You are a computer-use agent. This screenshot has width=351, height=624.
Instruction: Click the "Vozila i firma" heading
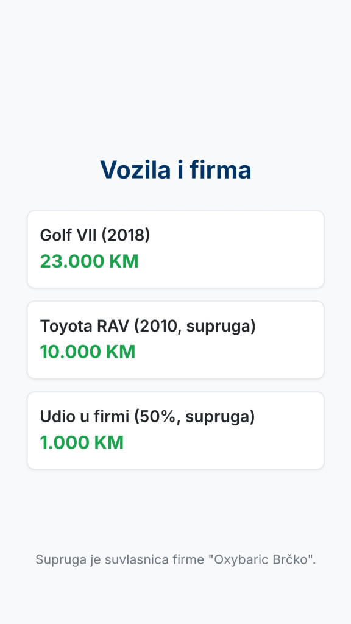pyautogui.click(x=175, y=170)
